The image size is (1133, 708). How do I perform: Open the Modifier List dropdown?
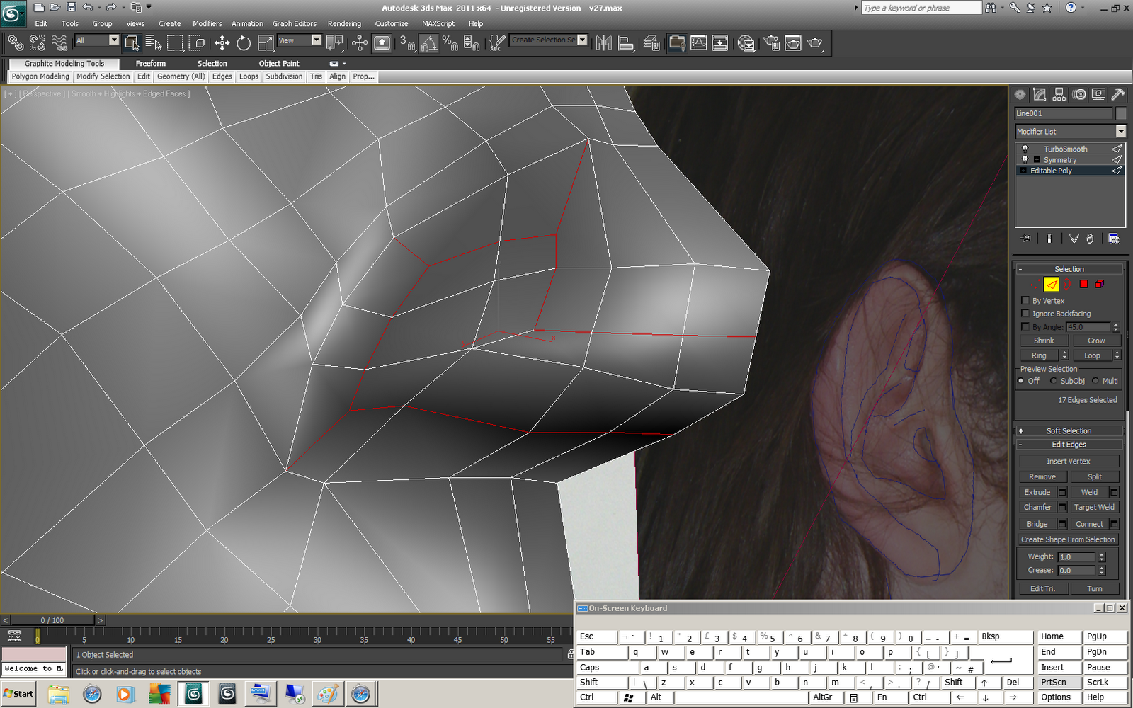click(1121, 131)
